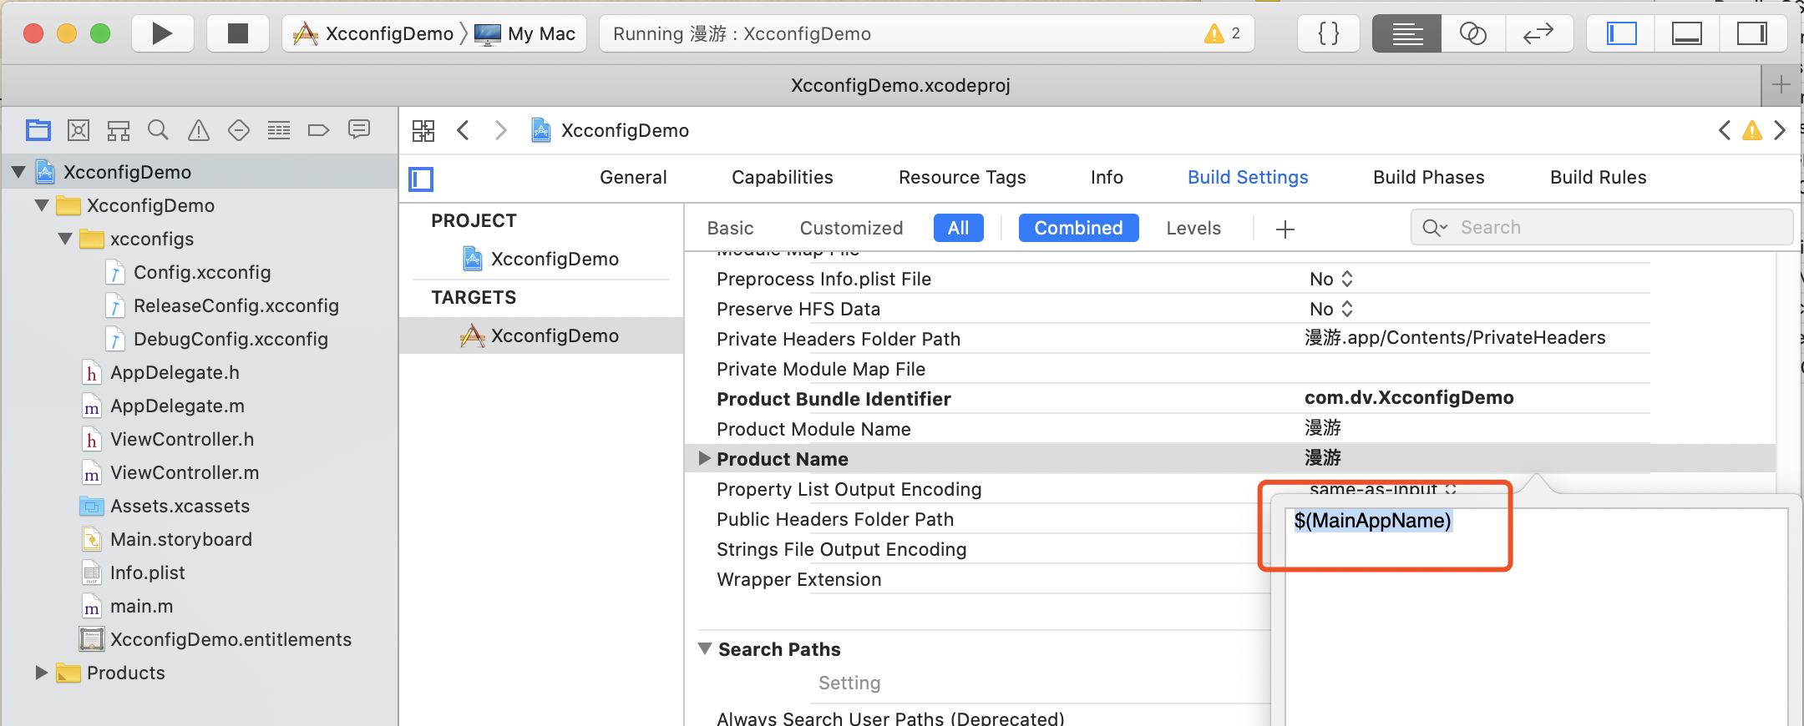Show the Breakpoint navigator
Image resolution: width=1804 pixels, height=726 pixels.
[x=318, y=130]
